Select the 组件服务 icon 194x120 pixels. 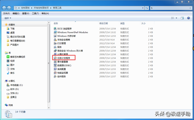pos(55,77)
